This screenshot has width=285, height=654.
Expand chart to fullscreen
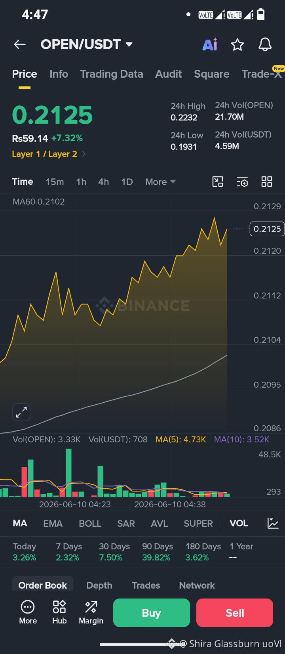[21, 412]
